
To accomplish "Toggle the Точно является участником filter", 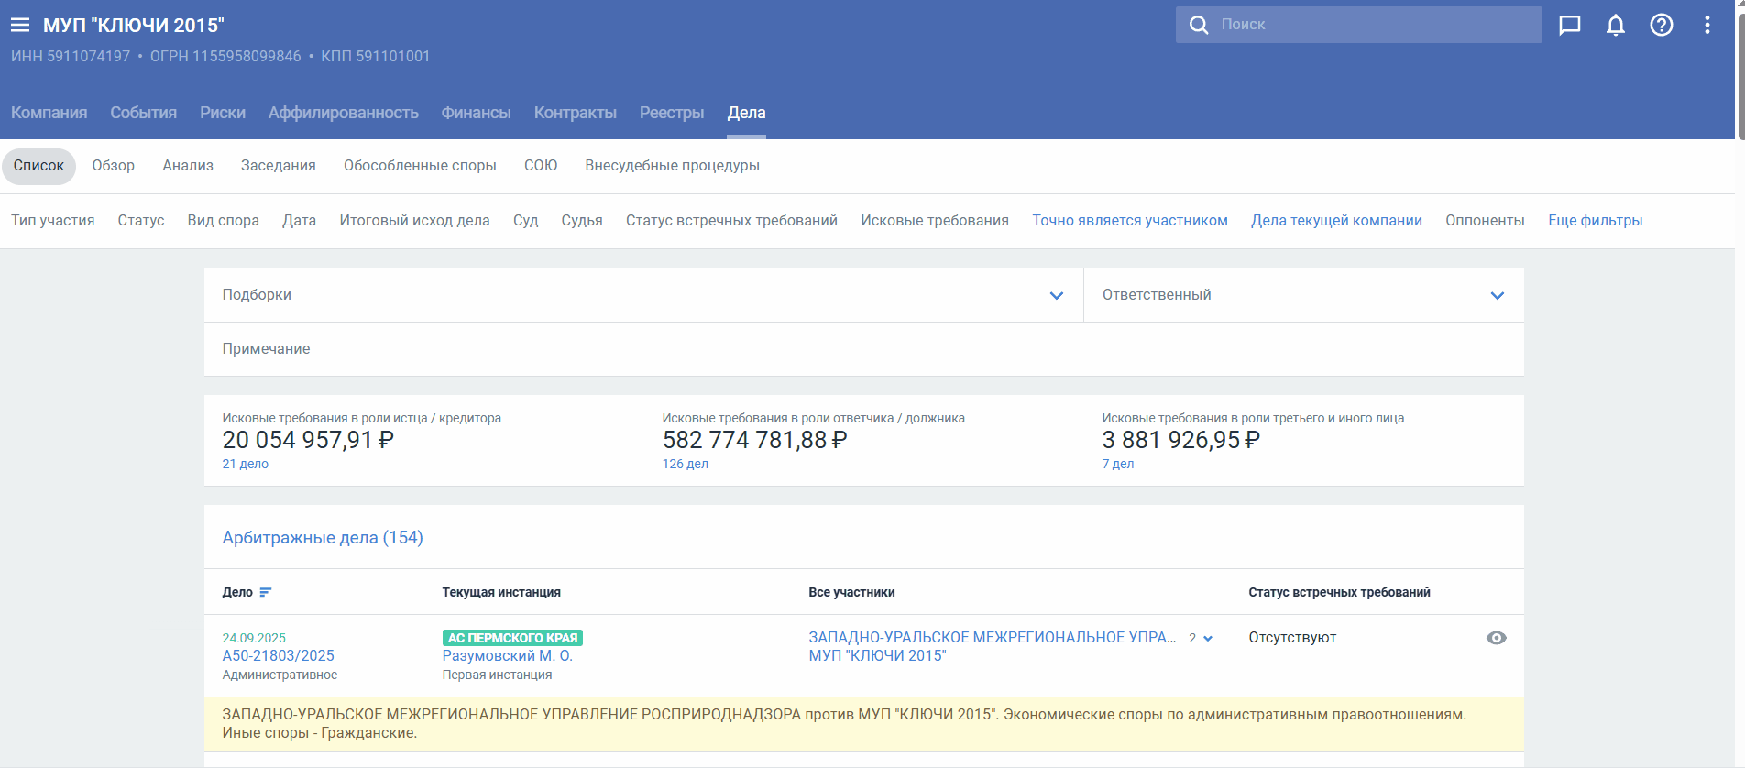I will [x=1129, y=221].
